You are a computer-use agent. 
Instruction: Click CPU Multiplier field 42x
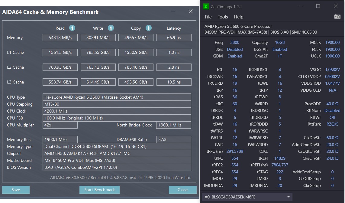click(60, 125)
